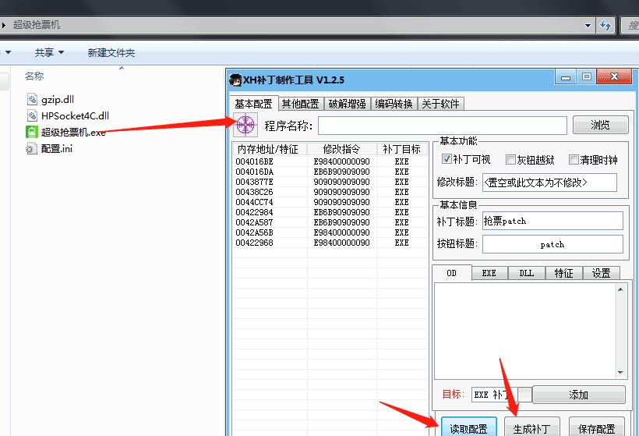Click the 读取配置 button
Screen dimensions: 639x436
pos(468,427)
